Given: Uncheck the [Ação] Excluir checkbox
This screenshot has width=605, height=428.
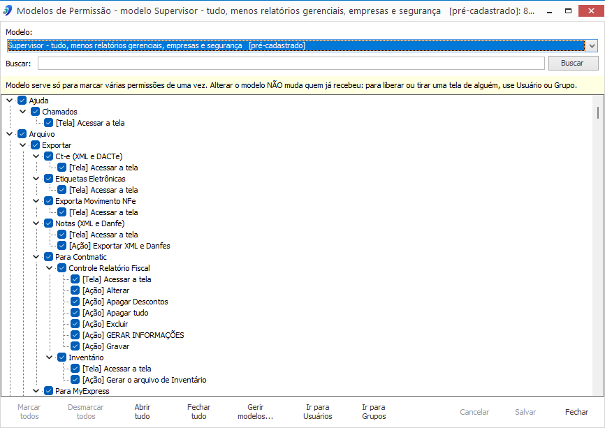Looking at the screenshot, I should coord(75,324).
